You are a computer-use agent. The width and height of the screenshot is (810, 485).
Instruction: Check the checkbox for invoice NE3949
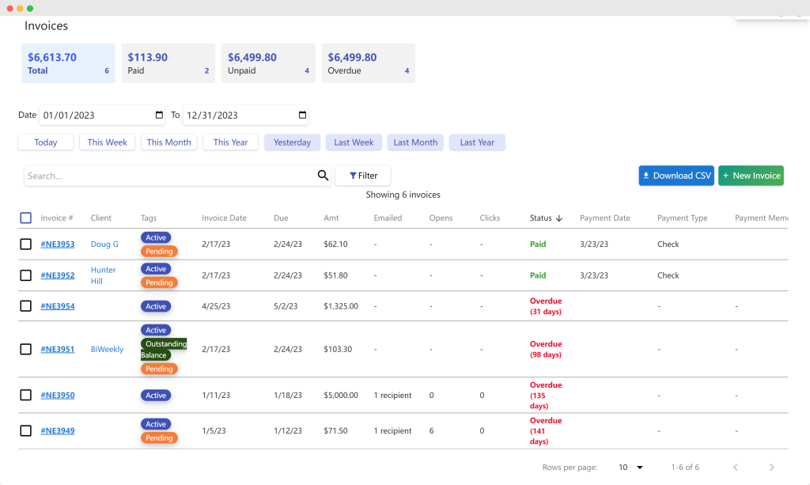pyautogui.click(x=25, y=430)
